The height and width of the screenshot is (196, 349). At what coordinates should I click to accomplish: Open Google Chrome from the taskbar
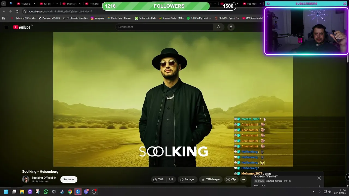tap(70, 192)
